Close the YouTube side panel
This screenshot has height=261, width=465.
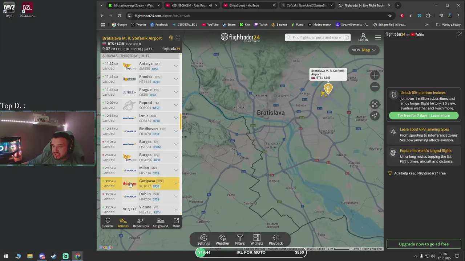coord(460,34)
